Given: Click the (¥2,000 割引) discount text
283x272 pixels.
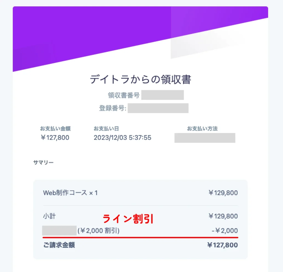Looking at the screenshot, I should (x=99, y=231).
